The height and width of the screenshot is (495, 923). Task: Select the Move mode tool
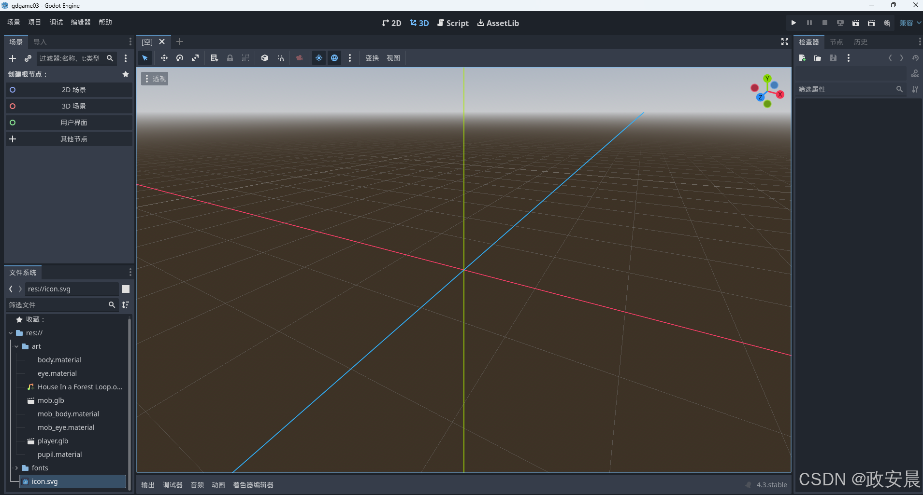(164, 58)
